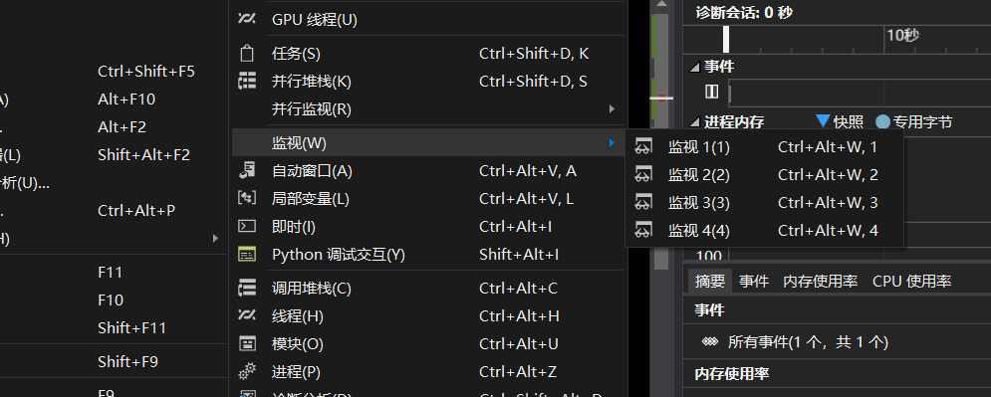Collapse the 进程内存 section triangle
This screenshot has width=991, height=397.
pos(695,121)
